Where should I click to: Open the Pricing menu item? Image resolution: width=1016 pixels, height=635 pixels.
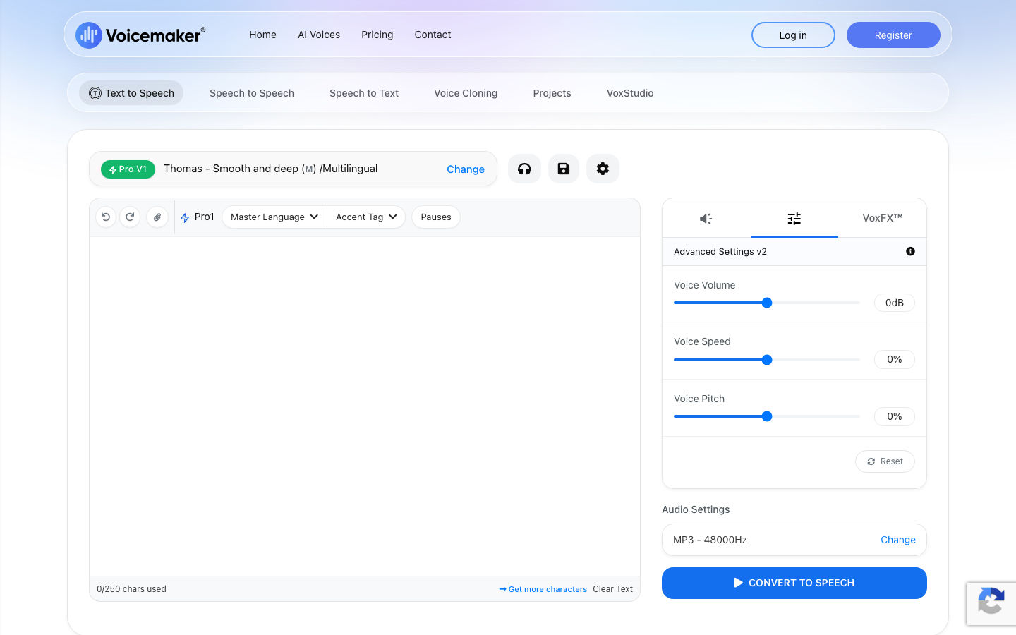click(x=377, y=35)
